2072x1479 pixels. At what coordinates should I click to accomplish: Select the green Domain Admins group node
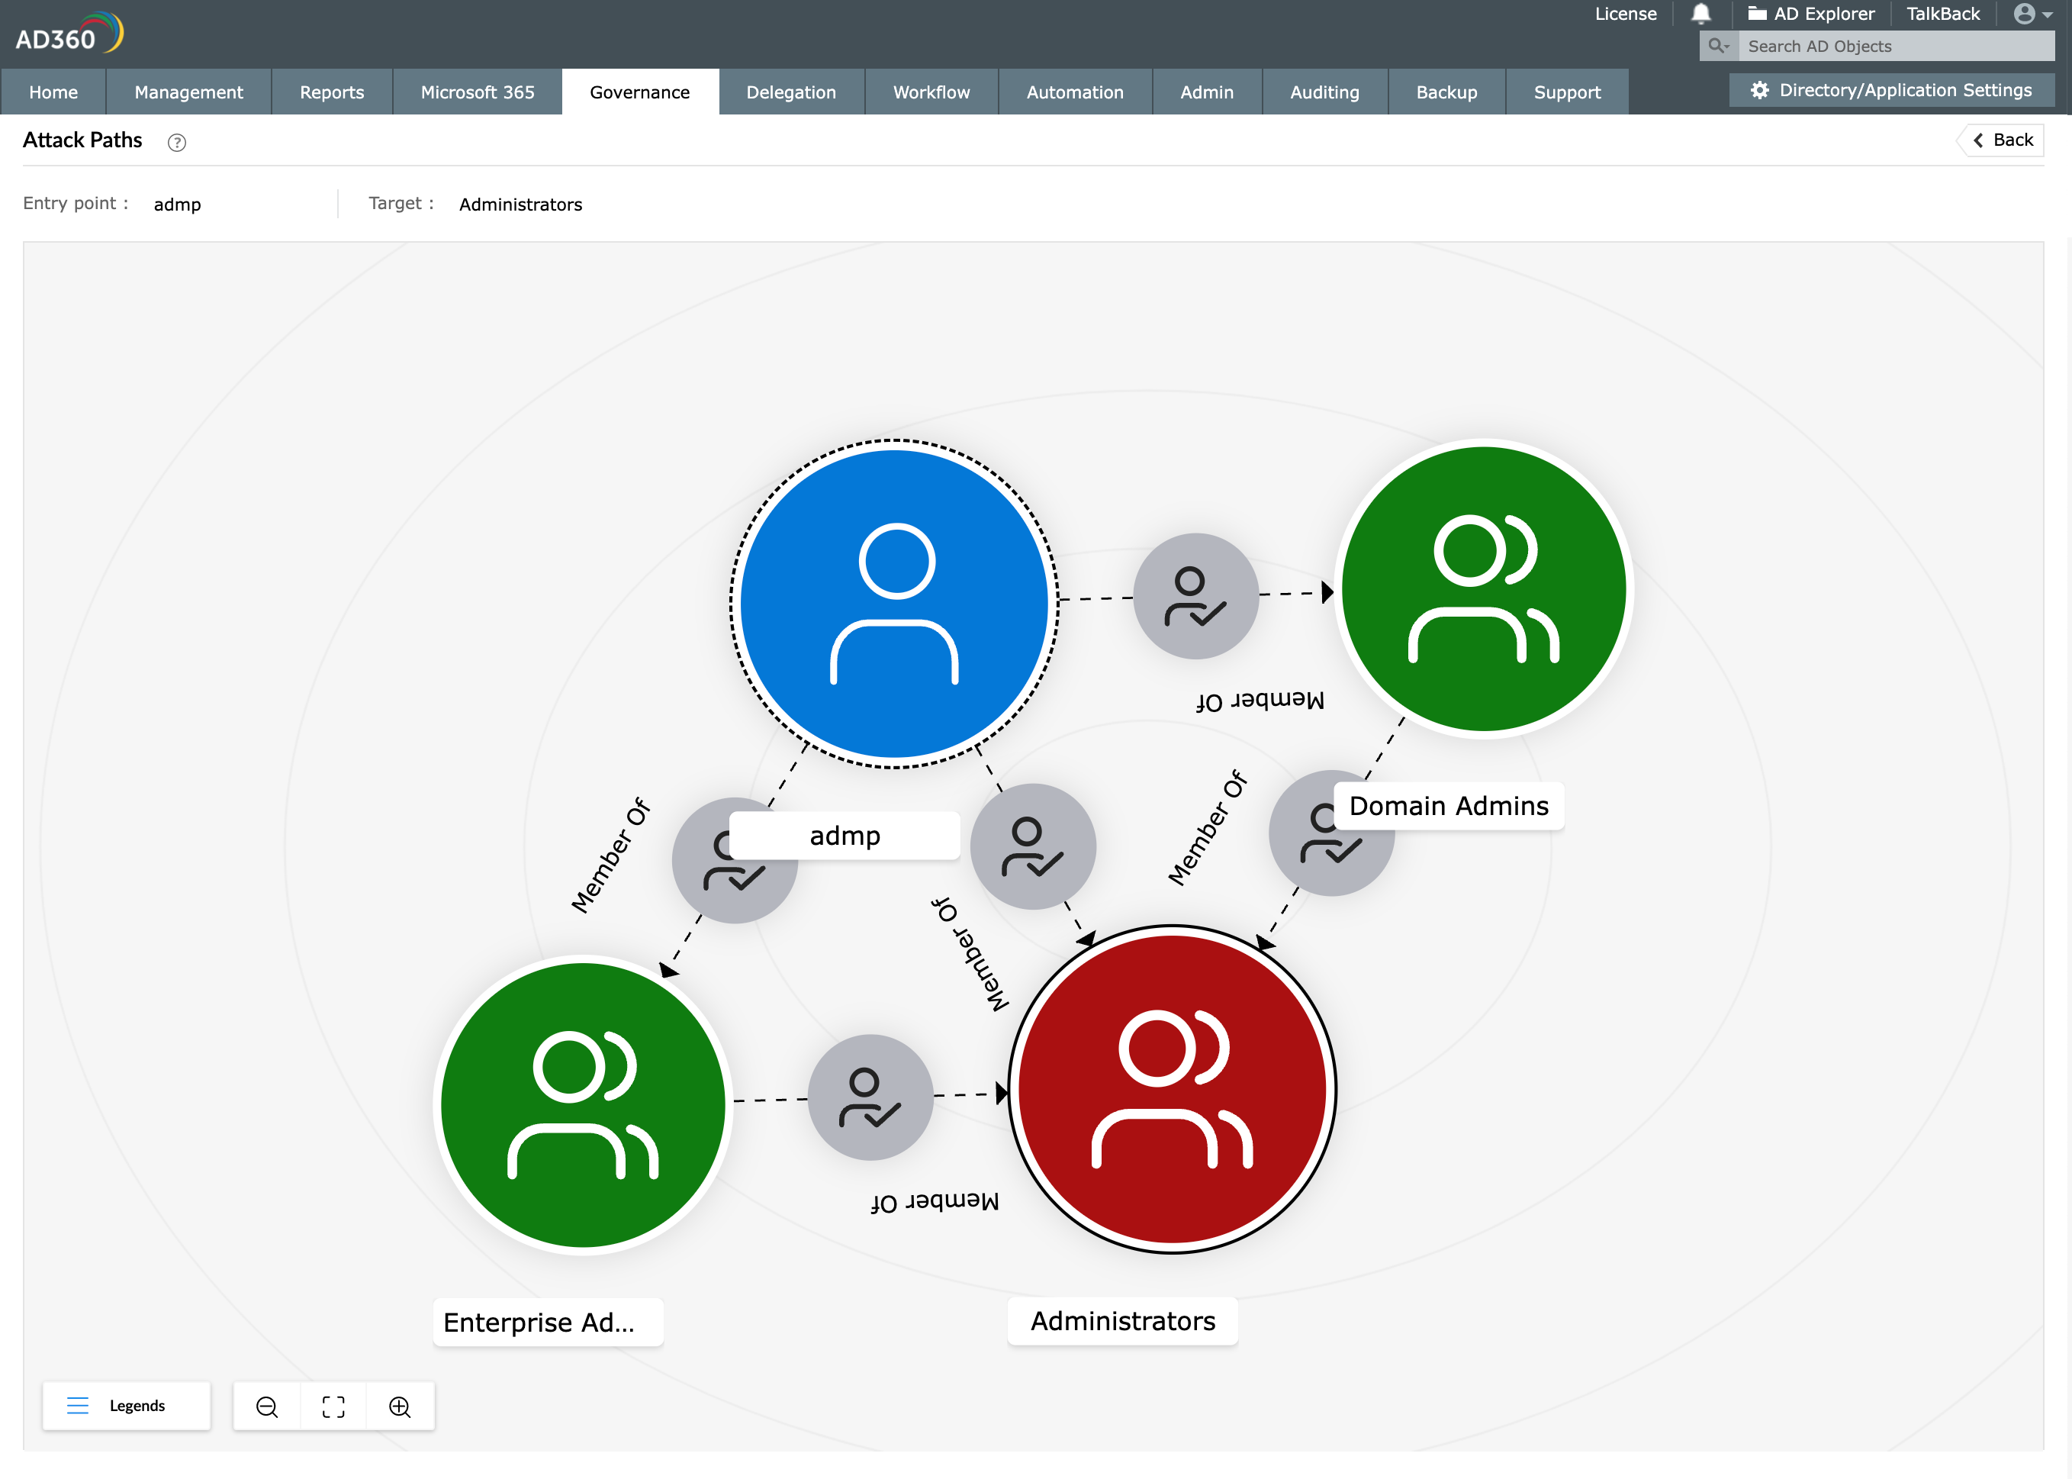pos(1483,588)
